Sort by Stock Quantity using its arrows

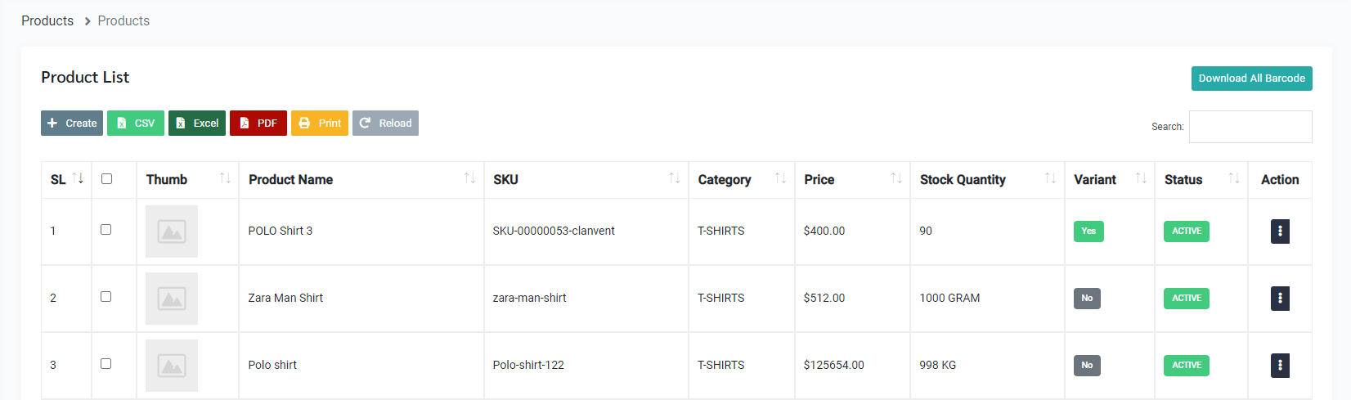tap(1050, 178)
